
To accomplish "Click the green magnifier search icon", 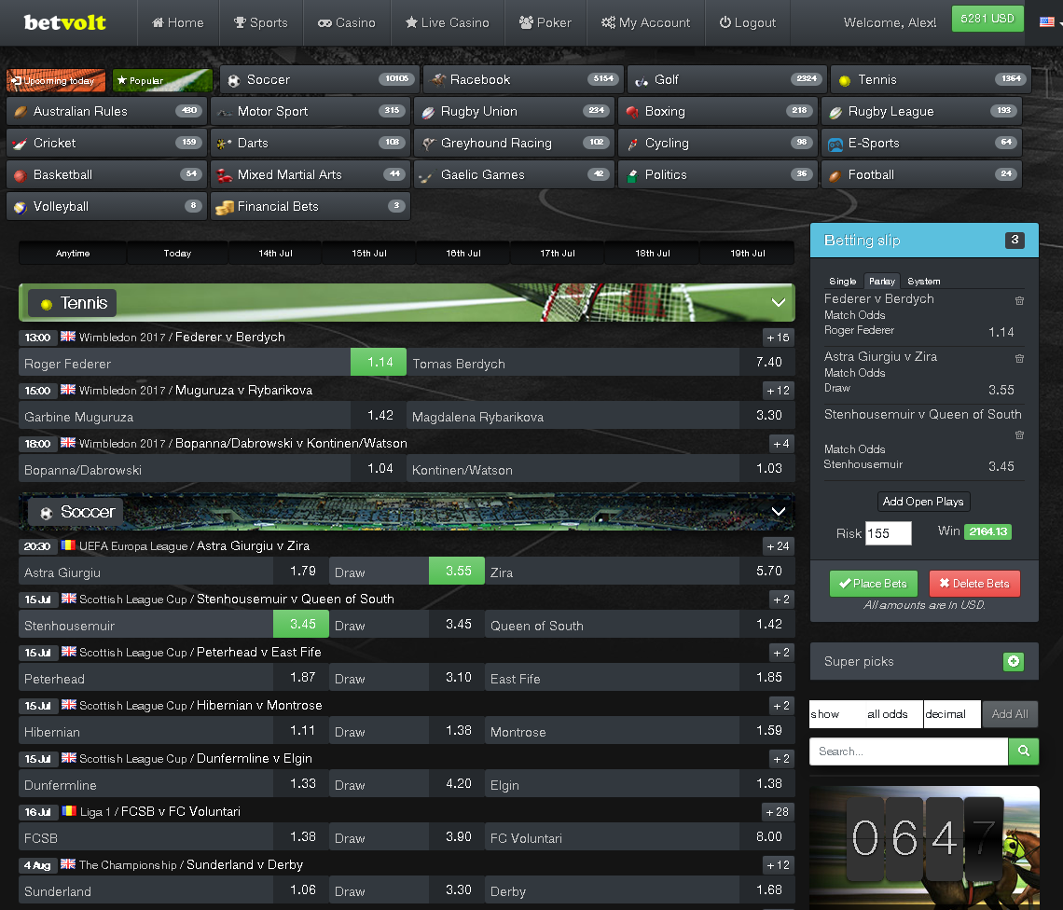I will pos(1024,751).
